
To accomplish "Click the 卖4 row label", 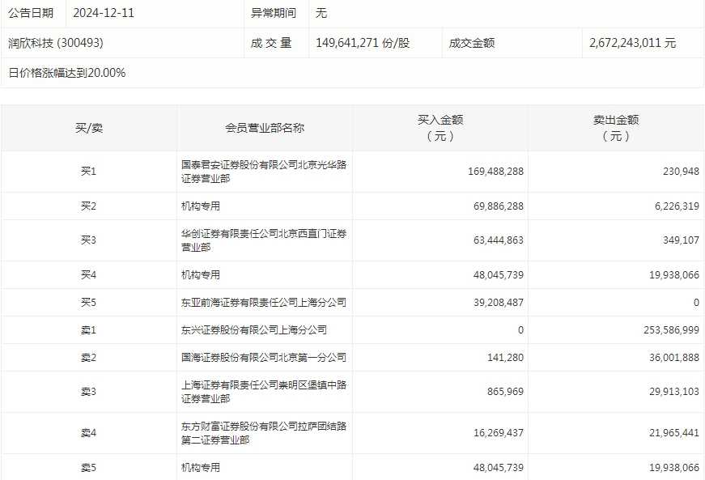I will [x=88, y=433].
